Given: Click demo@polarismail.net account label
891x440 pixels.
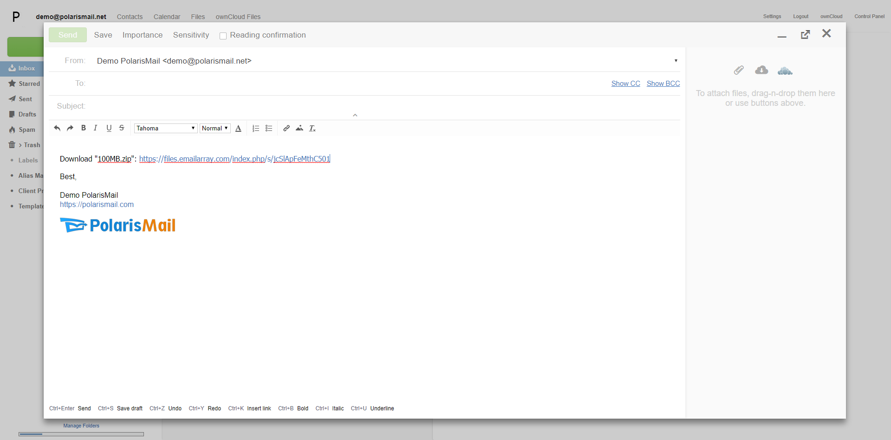Looking at the screenshot, I should [x=71, y=17].
